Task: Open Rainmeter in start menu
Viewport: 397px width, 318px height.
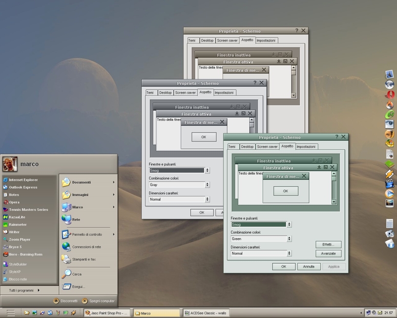Action: (x=15, y=225)
